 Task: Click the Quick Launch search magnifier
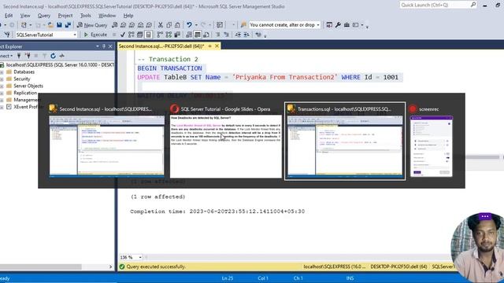(x=473, y=5)
